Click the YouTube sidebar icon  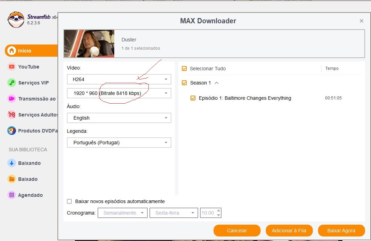coord(11,67)
